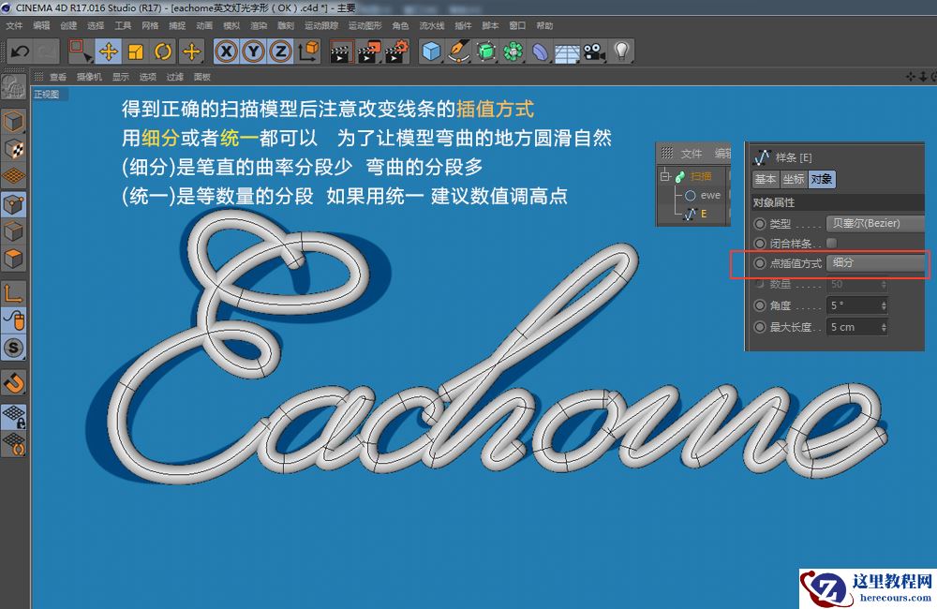
Task: Click the Undo icon
Action: pos(21,52)
